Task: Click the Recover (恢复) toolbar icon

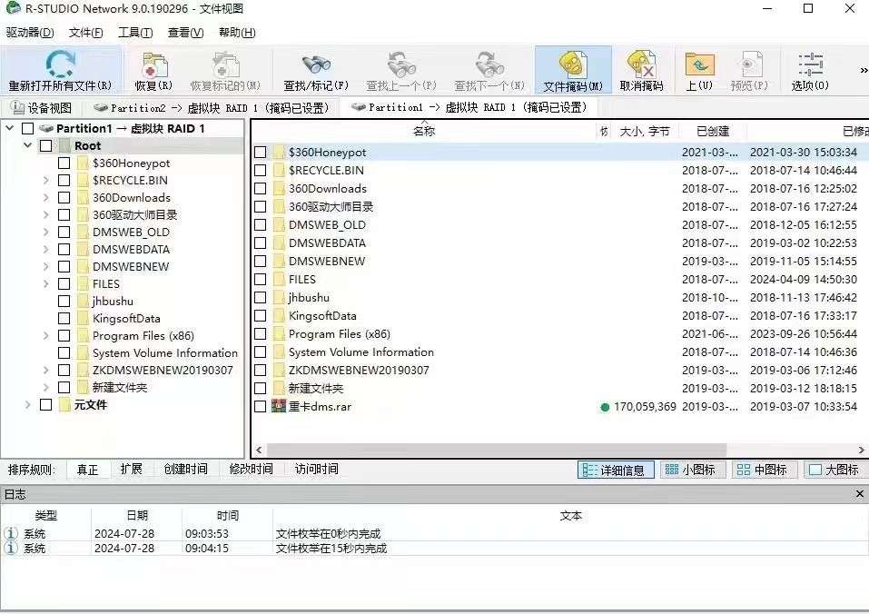Action: tap(154, 64)
